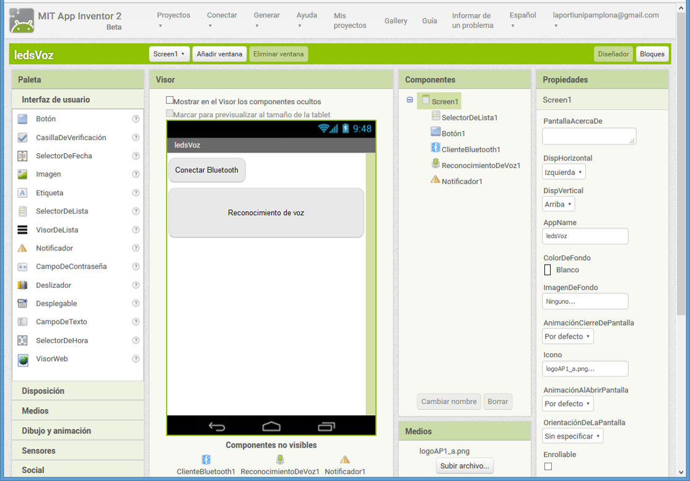Viewport: 690px width, 481px height.
Task: Click the ColorDeFondo white color swatch
Action: pyautogui.click(x=548, y=270)
